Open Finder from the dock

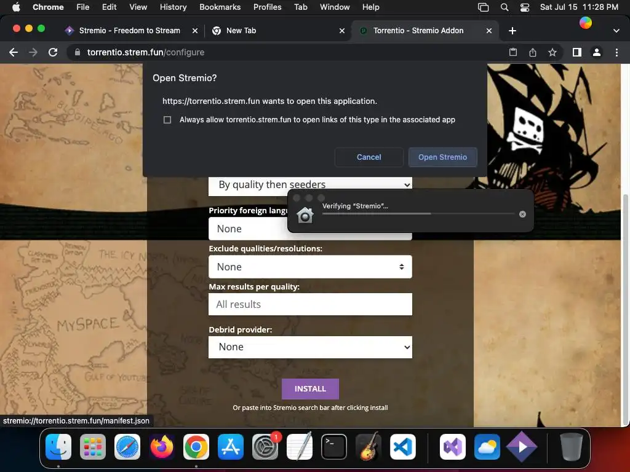point(58,447)
